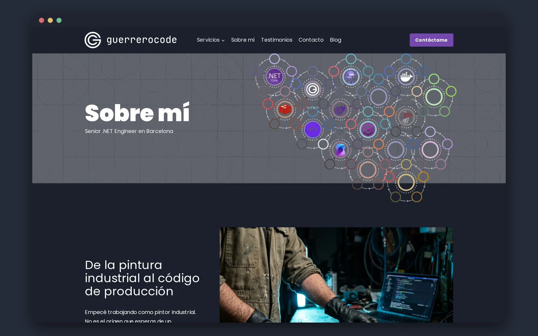The image size is (538, 336).
Task: Click the solid purple .NET bubble
Action: 313,129
